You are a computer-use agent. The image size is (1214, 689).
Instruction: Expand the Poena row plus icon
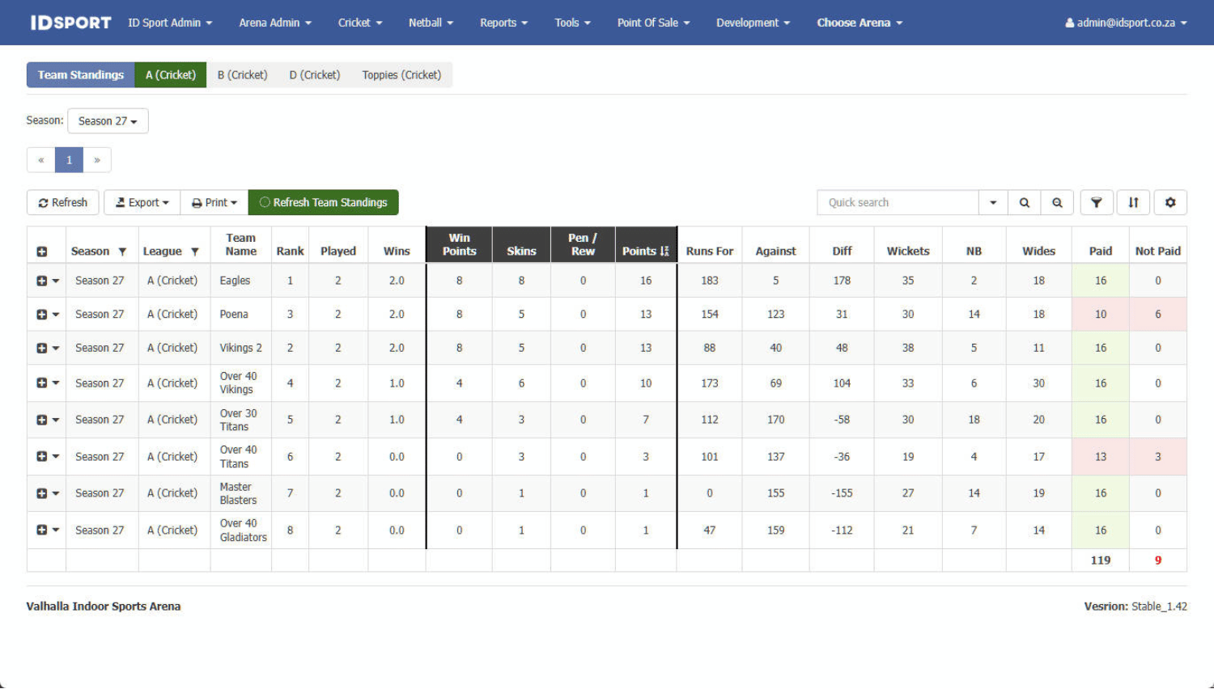pos(41,315)
